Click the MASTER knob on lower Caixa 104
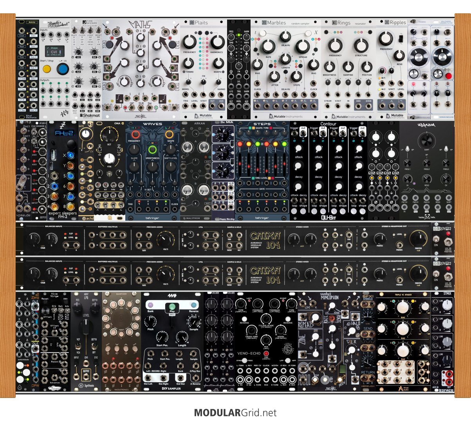Screen dimensions: 471x421 click(x=418, y=273)
